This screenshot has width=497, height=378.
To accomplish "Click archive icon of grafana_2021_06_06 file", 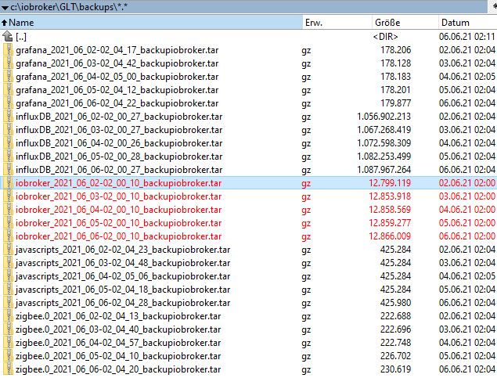I will 8,103.
